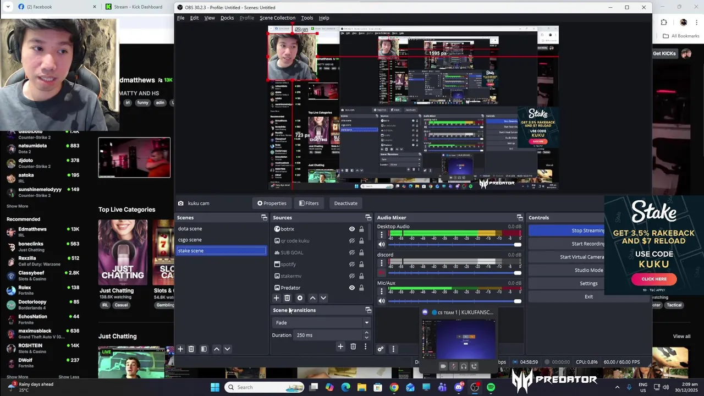This screenshot has height=396, width=704.
Task: Unmute the discord audio channel
Action: tap(382, 273)
